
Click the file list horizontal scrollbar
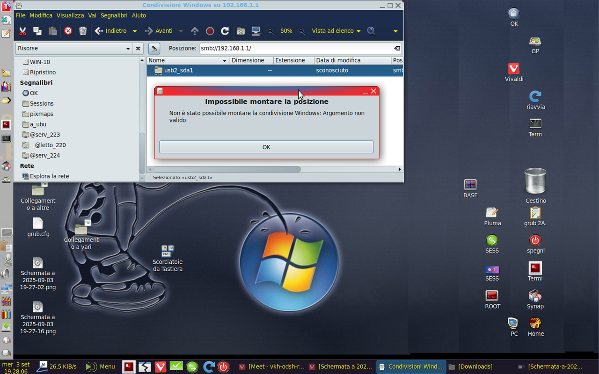coord(227,169)
